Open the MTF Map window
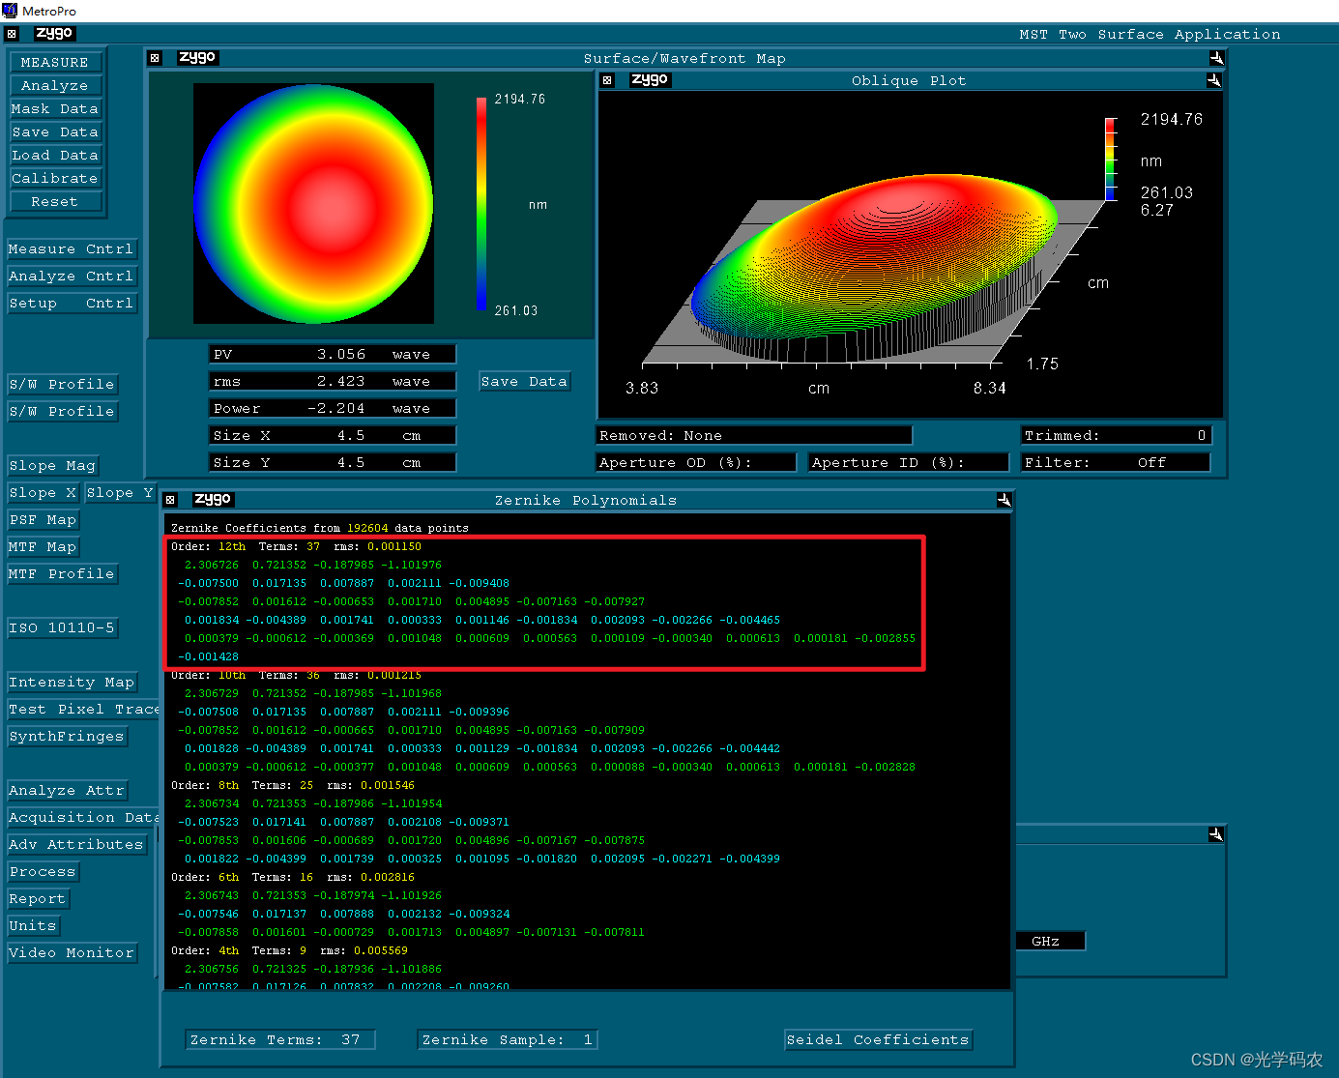 tap(43, 547)
